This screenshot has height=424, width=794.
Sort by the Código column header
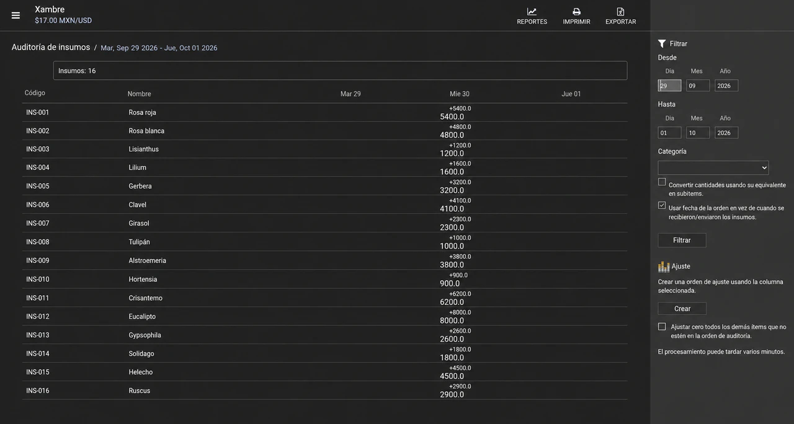click(35, 93)
